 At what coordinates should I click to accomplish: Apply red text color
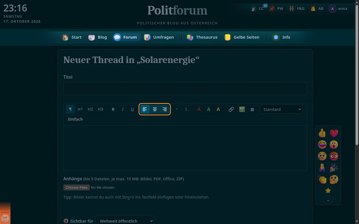(199, 109)
